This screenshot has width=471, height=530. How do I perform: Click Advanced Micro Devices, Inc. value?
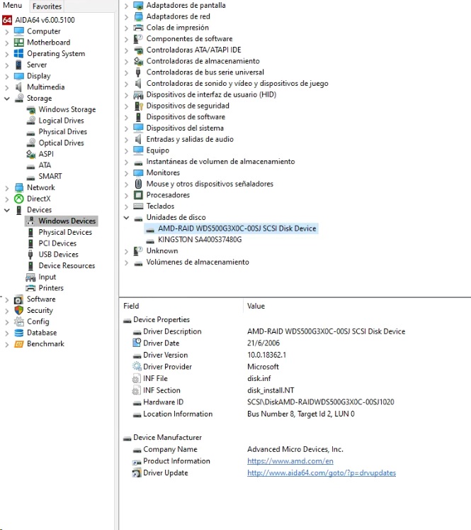[295, 450]
